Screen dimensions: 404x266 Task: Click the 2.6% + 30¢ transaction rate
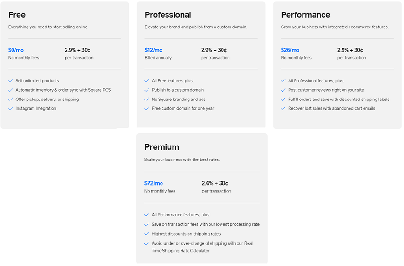215,183
